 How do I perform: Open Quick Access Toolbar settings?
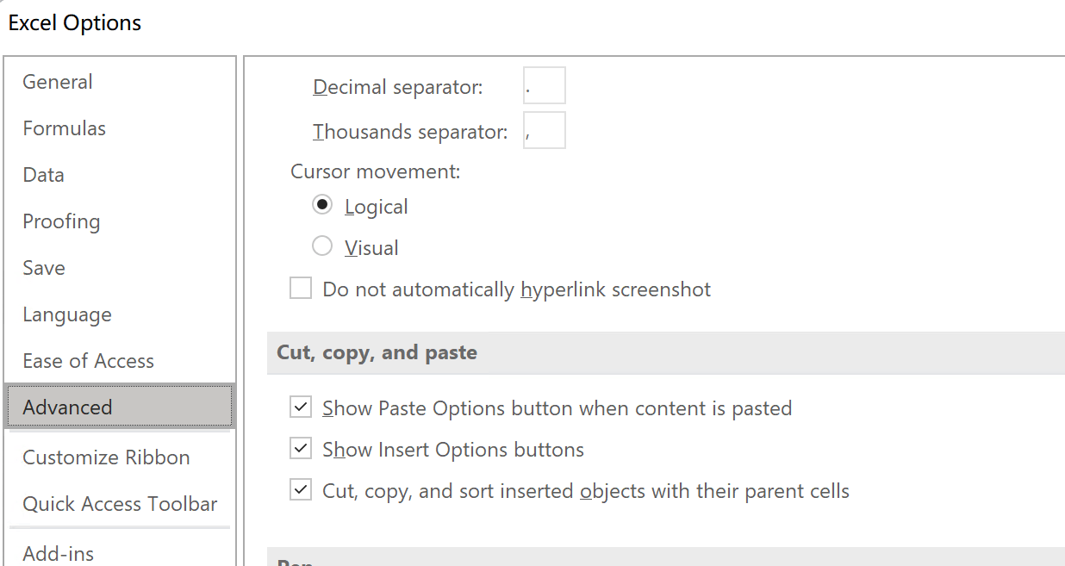coord(120,504)
